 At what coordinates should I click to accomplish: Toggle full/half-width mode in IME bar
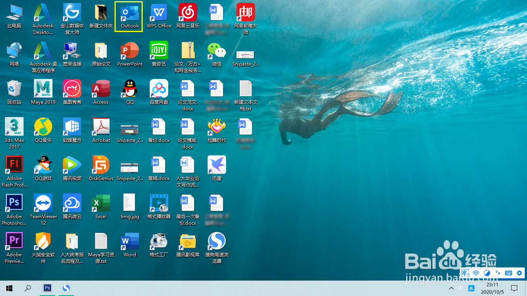click(x=487, y=273)
